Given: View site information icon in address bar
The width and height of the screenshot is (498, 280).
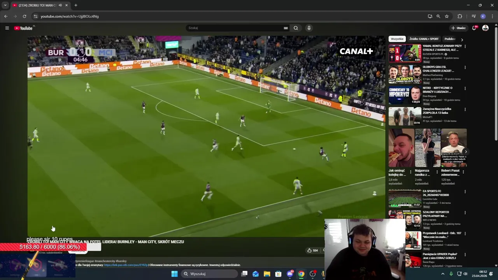Looking at the screenshot, I should (35, 16).
